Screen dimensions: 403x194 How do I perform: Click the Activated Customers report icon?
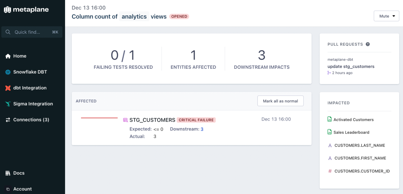tap(330, 119)
